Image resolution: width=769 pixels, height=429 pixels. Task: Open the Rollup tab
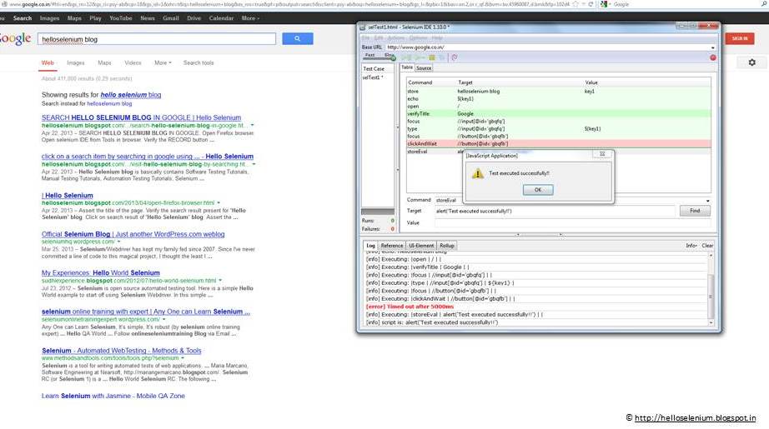(x=447, y=246)
